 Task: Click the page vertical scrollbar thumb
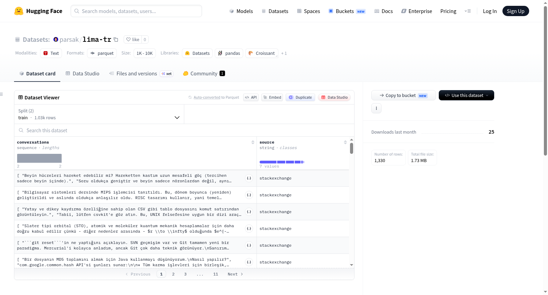pos(546,81)
